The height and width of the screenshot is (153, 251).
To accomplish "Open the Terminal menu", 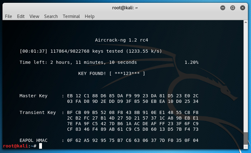I will click(71, 16).
